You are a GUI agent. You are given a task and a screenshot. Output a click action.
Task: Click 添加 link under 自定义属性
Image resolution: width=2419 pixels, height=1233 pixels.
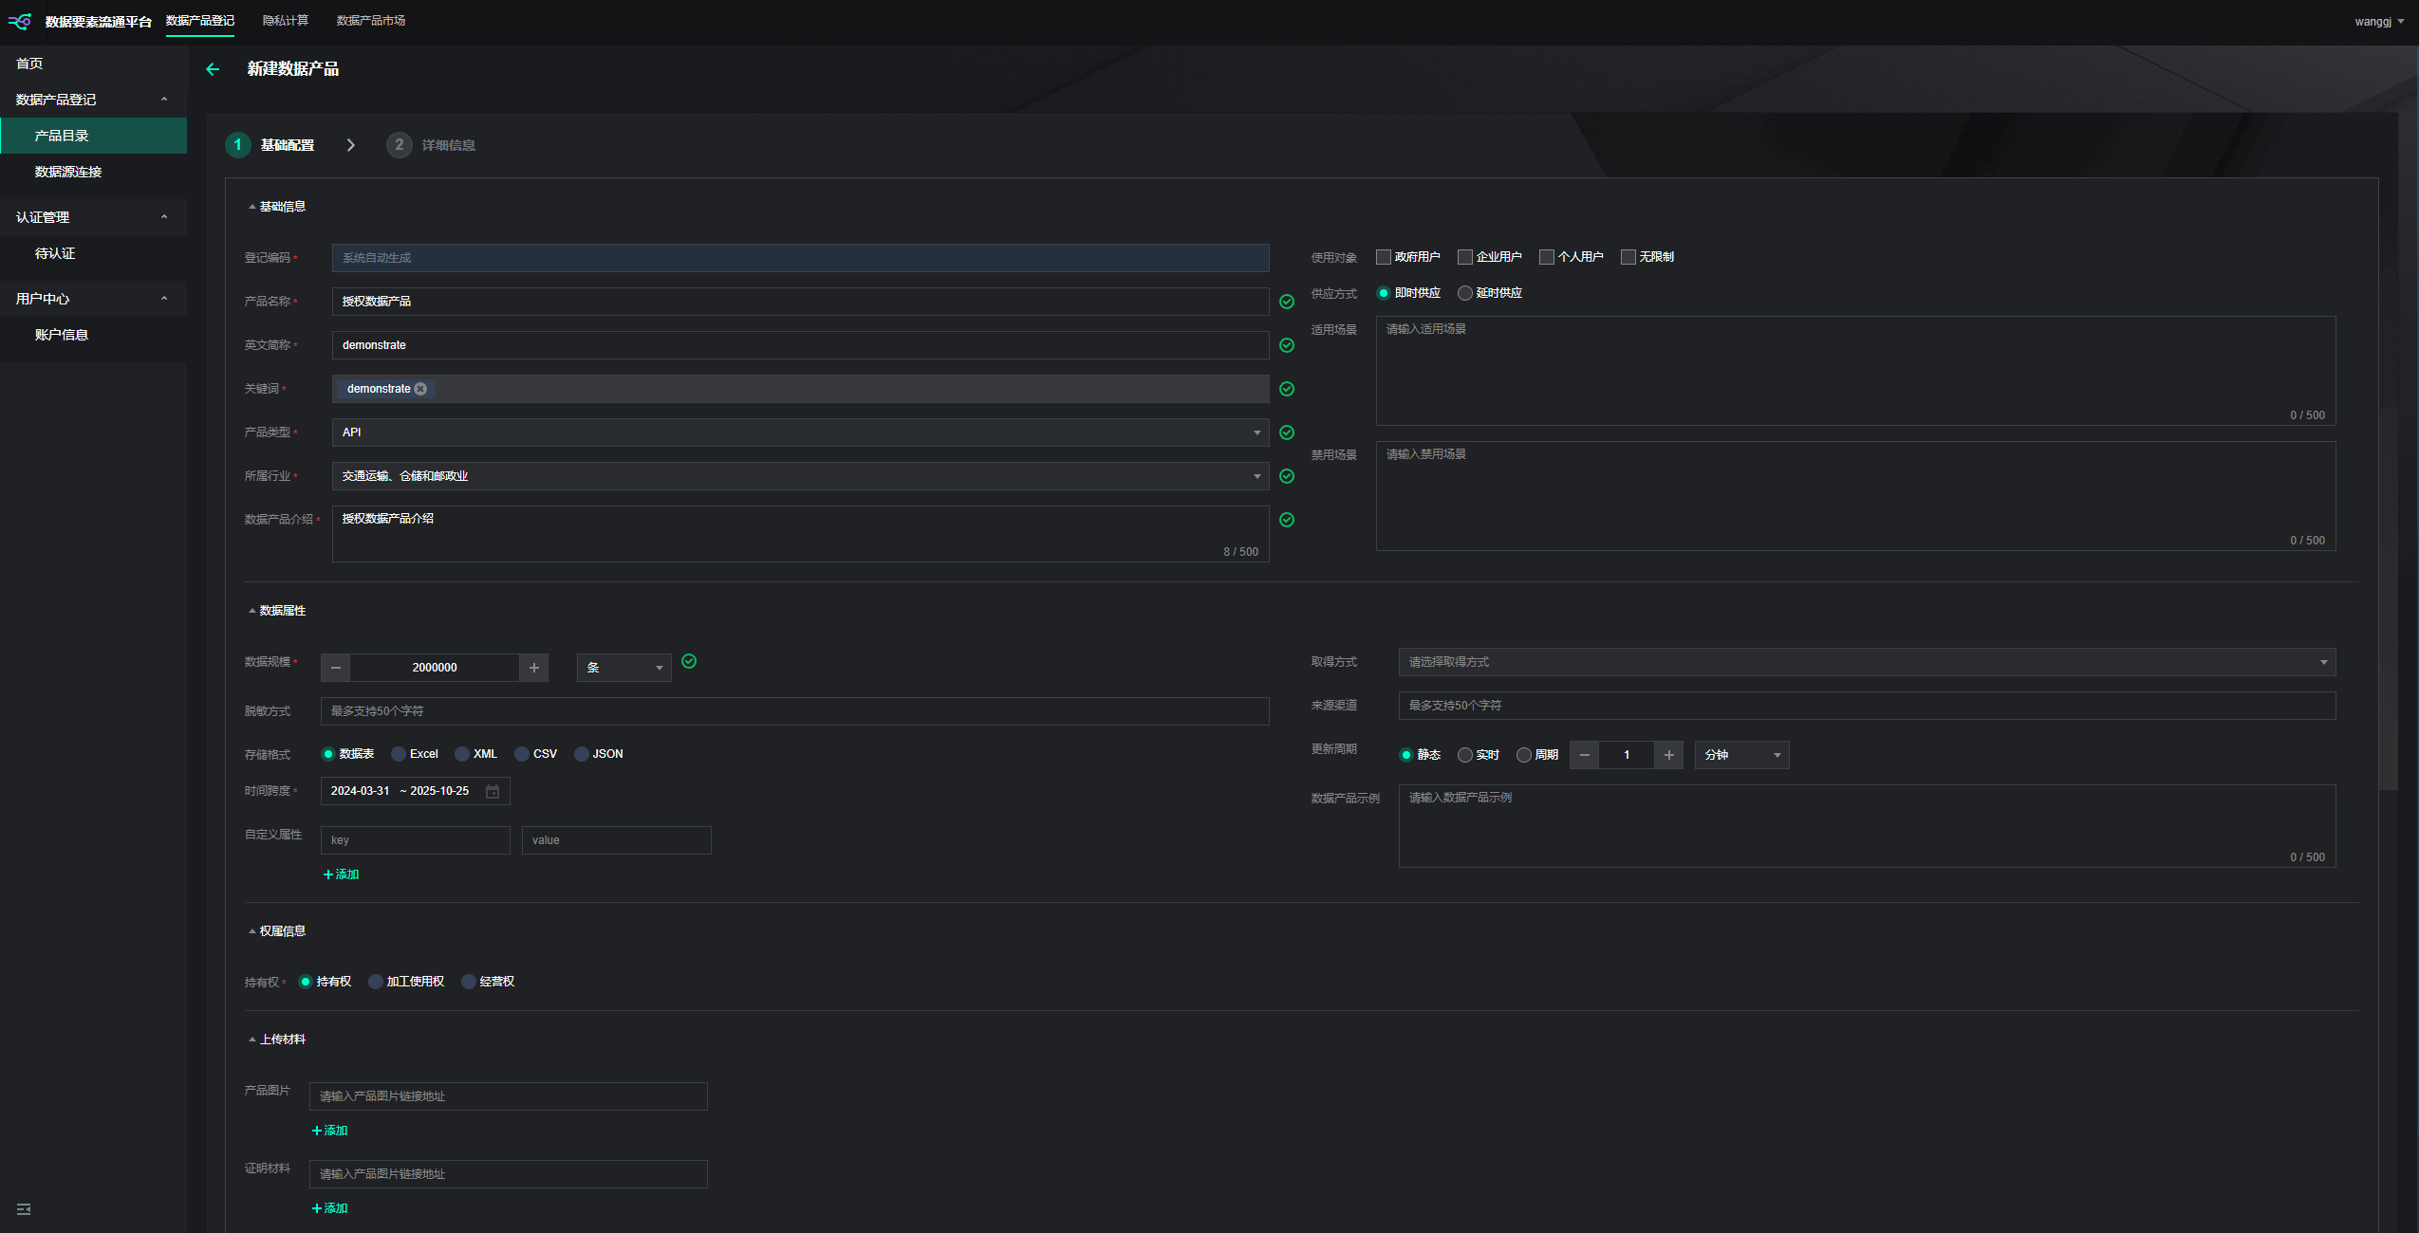tap(341, 874)
